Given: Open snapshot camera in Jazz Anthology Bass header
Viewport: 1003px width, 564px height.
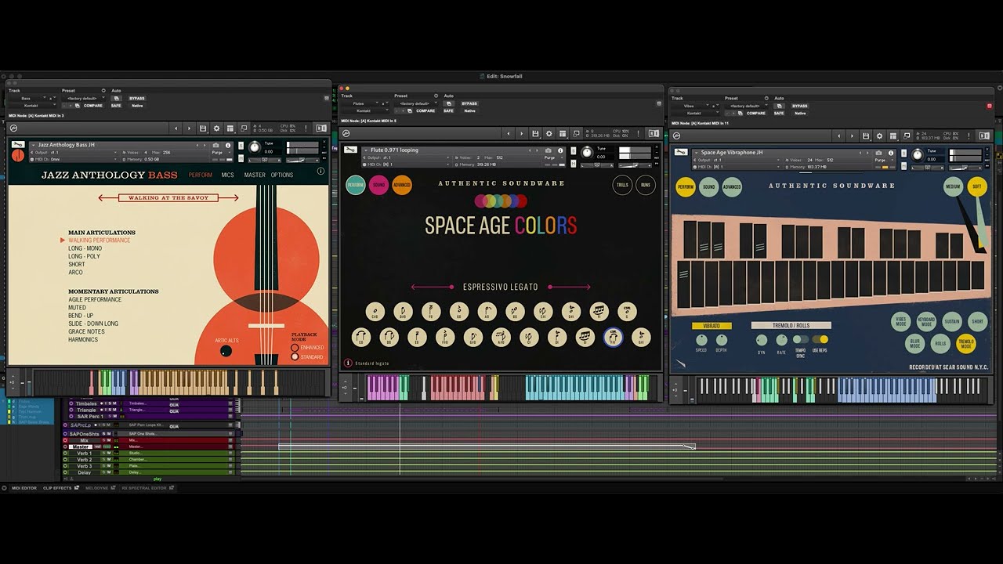Looking at the screenshot, I should point(216,146).
